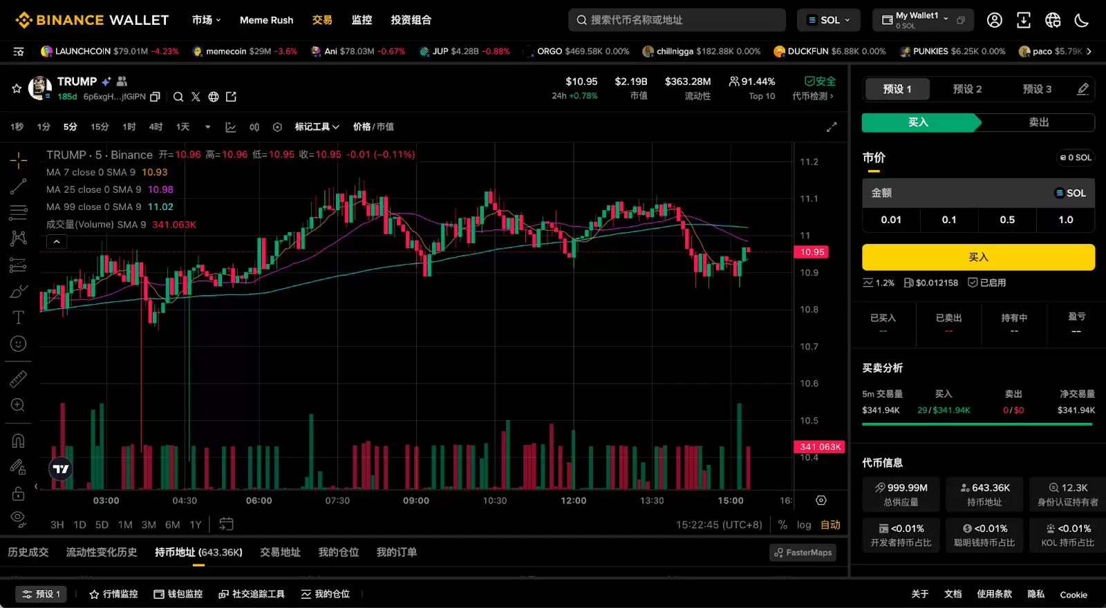The height and width of the screenshot is (608, 1106).
Task: Open the SOL network dropdown
Action: tap(829, 20)
